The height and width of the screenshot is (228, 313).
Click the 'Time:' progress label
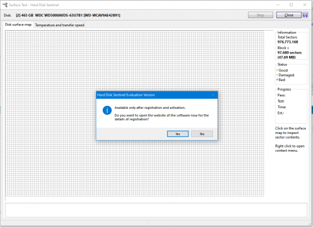pos(282,107)
